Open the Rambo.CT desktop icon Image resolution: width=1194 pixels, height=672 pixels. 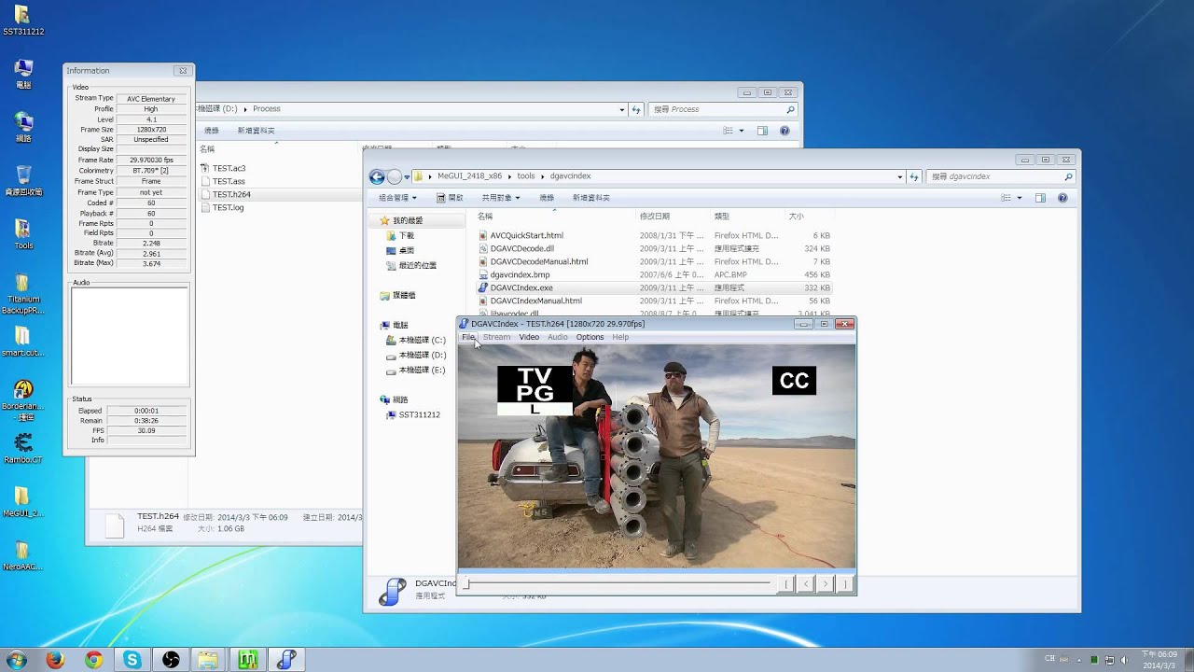tap(23, 447)
